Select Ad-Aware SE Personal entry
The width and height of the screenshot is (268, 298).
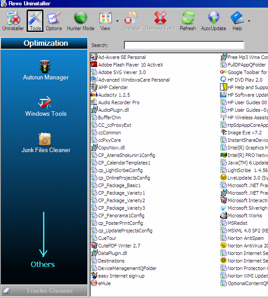coord(118,57)
